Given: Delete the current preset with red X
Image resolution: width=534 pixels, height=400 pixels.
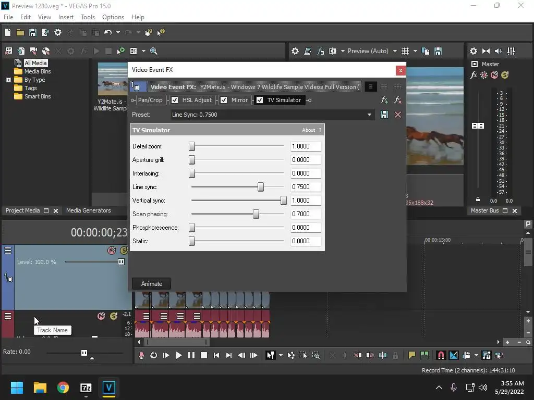Looking at the screenshot, I should [x=398, y=115].
